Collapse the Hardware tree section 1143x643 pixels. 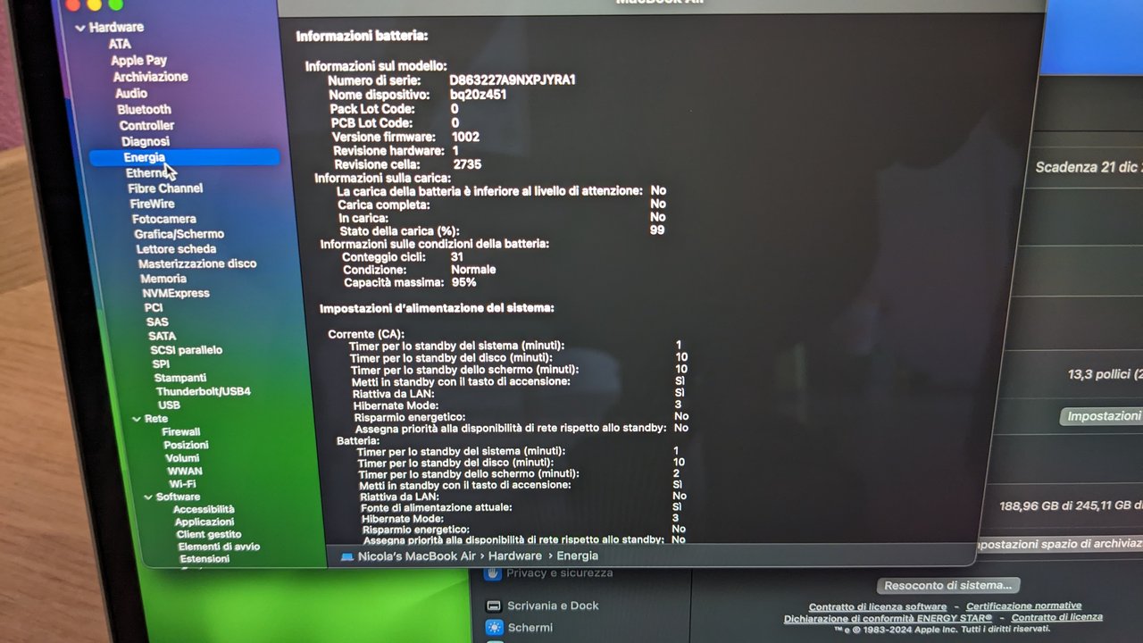pyautogui.click(x=80, y=28)
